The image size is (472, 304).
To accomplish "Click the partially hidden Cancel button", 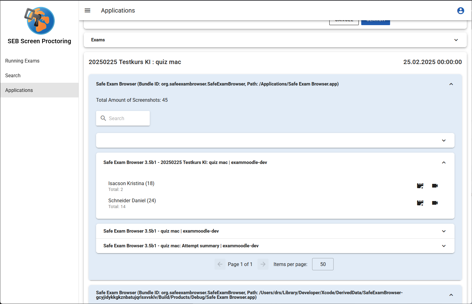I will 344,22.
